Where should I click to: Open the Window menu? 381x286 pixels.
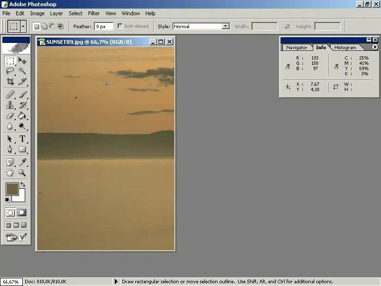click(130, 13)
